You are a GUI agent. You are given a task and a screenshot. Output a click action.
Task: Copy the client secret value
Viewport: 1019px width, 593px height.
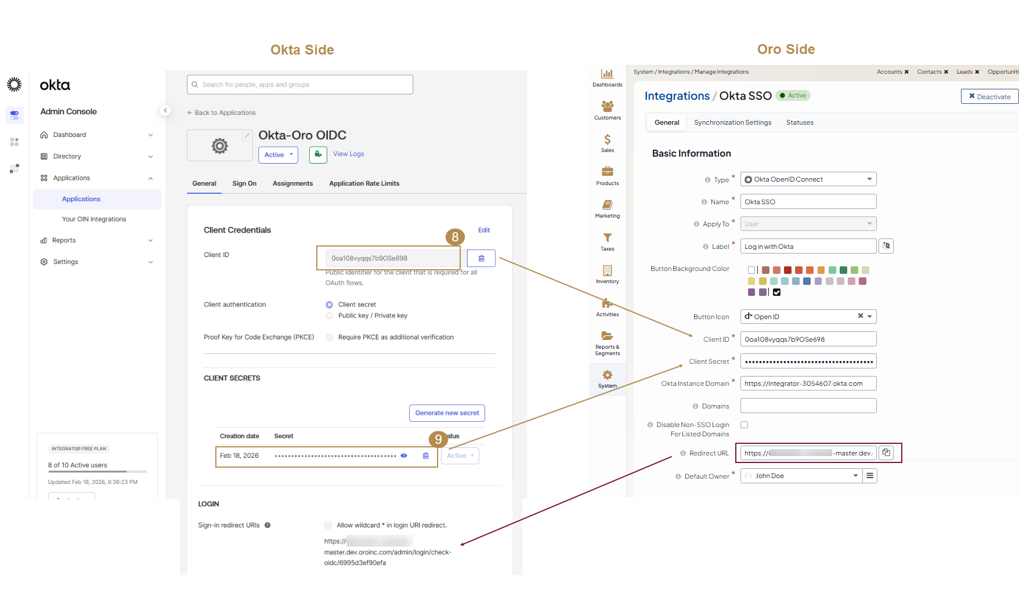(x=426, y=455)
